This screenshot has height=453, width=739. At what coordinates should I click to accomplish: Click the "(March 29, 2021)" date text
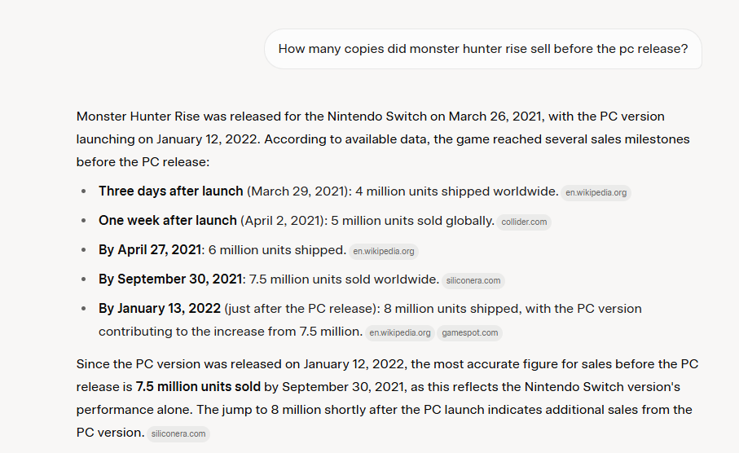(299, 191)
